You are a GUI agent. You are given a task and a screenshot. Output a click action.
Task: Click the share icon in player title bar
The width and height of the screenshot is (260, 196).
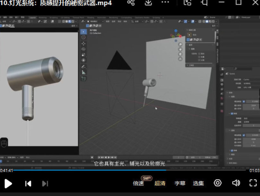(x=131, y=3)
